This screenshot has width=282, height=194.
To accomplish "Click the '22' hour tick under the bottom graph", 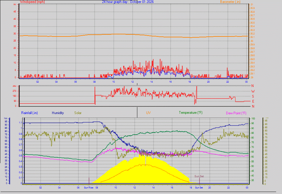I will click(228, 188).
